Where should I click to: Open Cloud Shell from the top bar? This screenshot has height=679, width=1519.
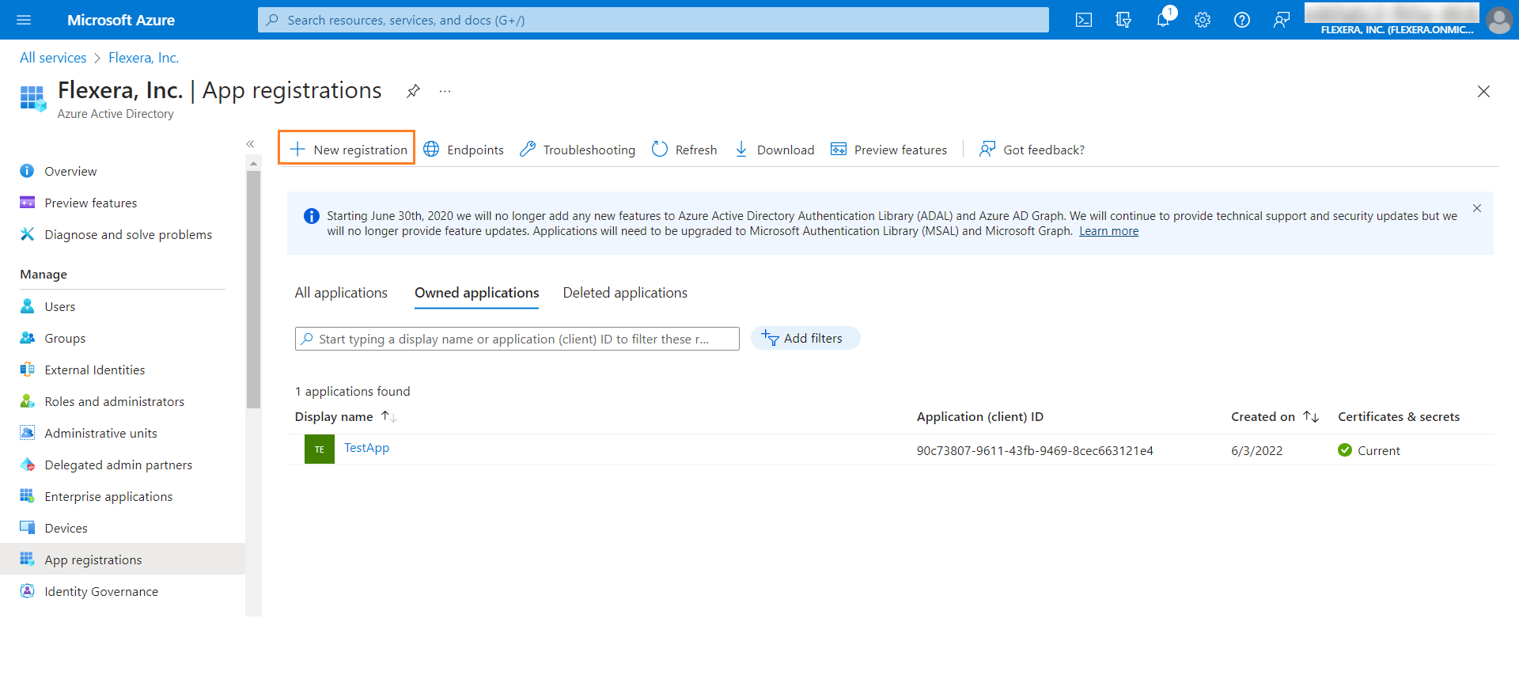click(x=1084, y=20)
